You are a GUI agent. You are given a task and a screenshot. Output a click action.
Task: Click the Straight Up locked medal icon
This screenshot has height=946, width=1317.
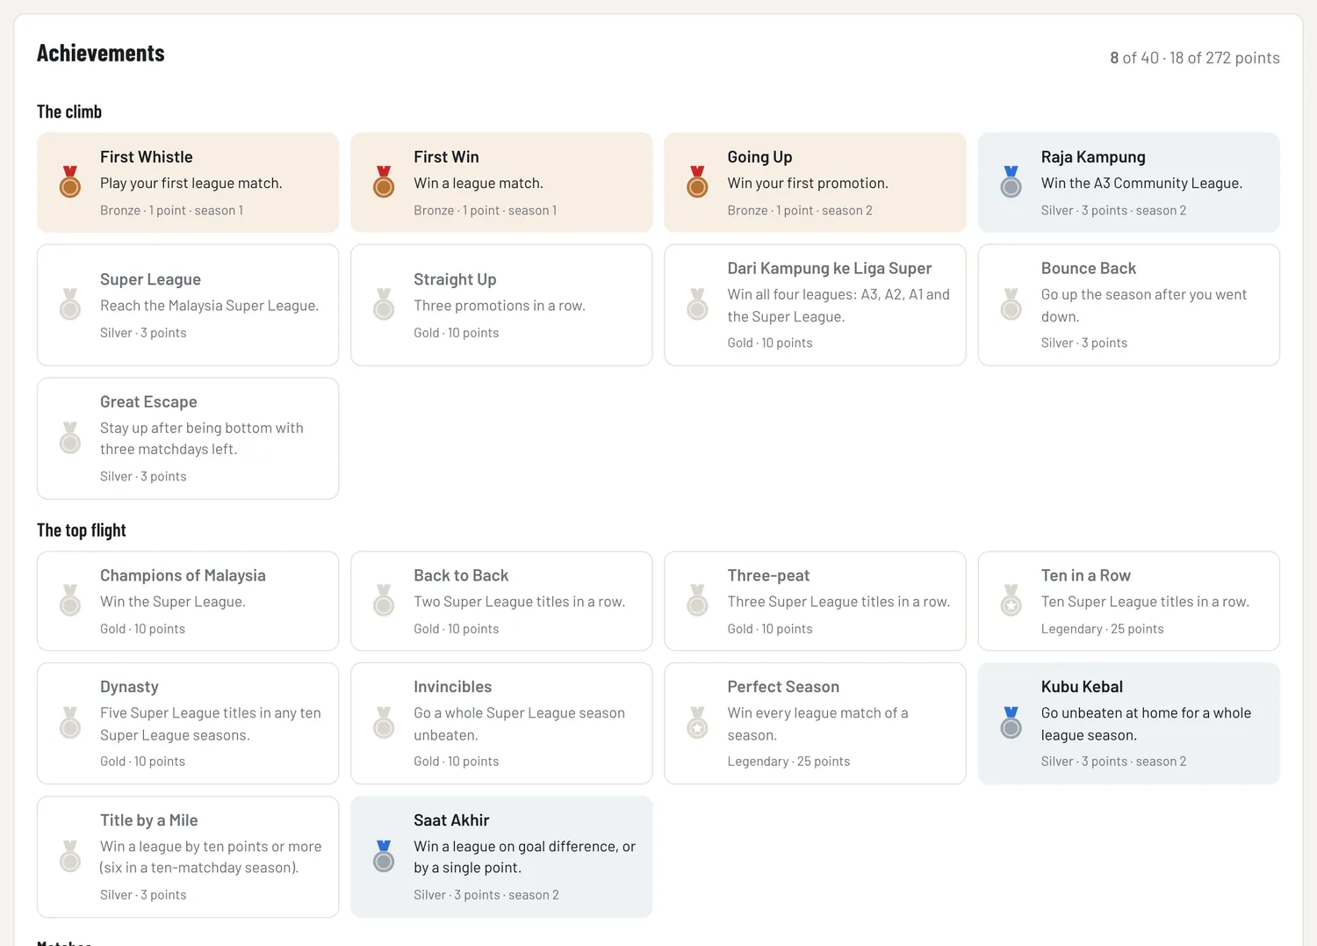pyautogui.click(x=384, y=305)
